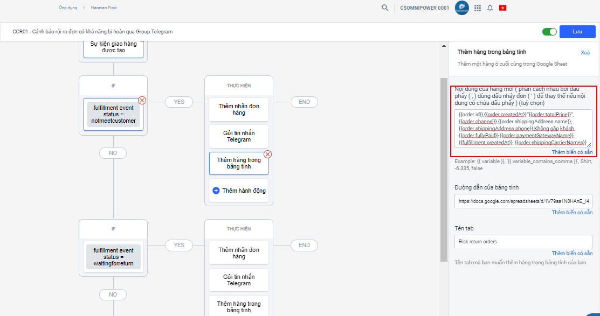
Task: Click the Vietnam flag language icon
Action: [502, 8]
